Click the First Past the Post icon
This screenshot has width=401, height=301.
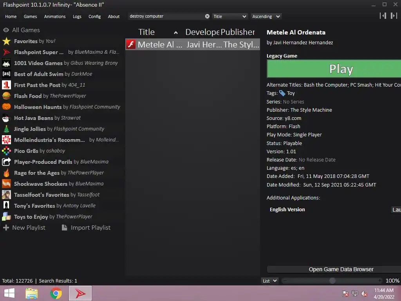(6, 85)
